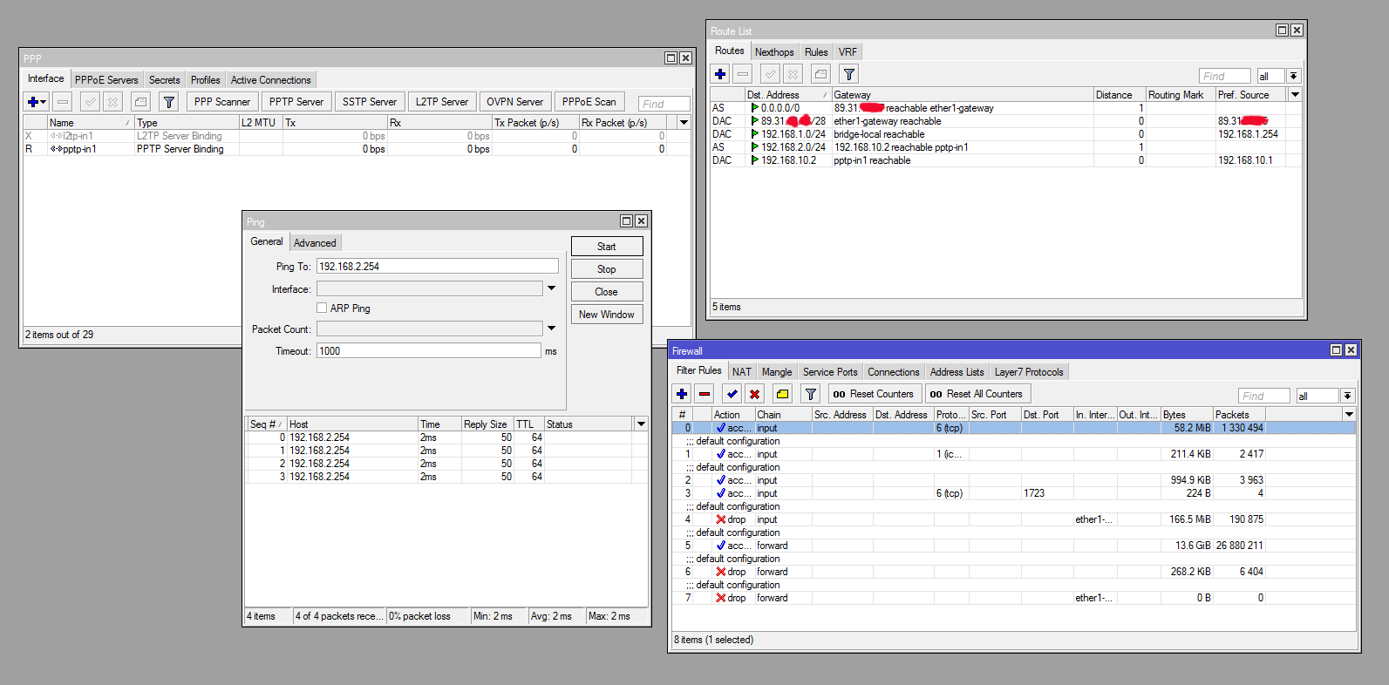Click the New Window button
This screenshot has height=685, width=1389.
pyautogui.click(x=607, y=315)
